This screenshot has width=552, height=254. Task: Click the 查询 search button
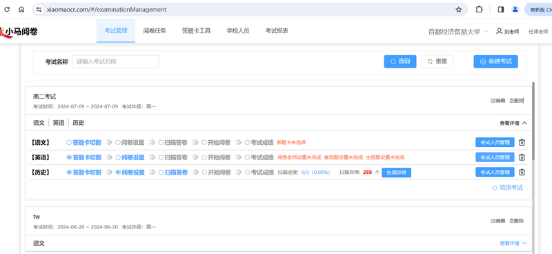[x=400, y=61]
